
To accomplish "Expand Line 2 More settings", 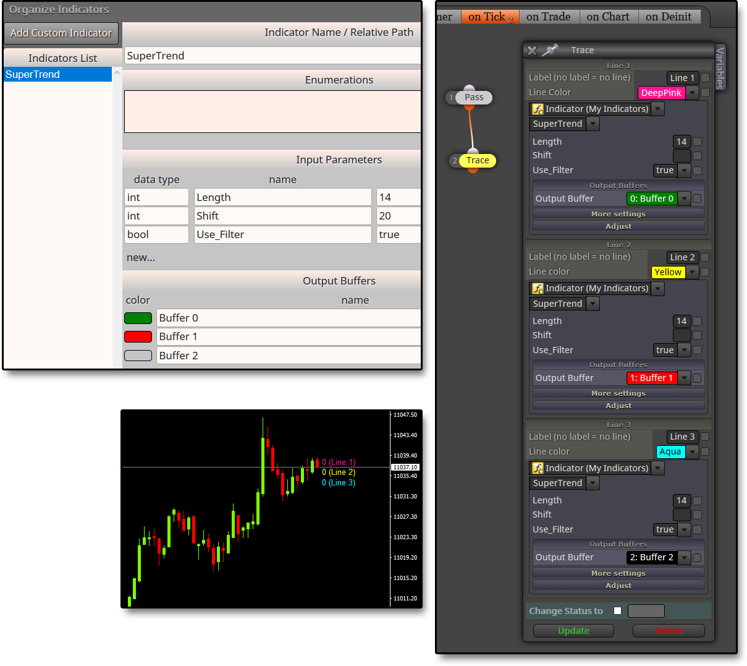I will pos(618,393).
